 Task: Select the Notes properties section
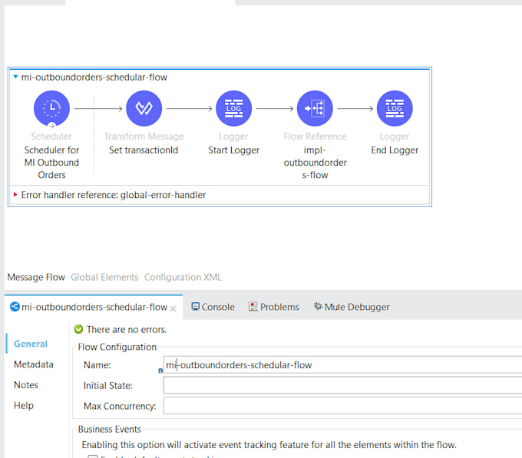pyautogui.click(x=26, y=385)
